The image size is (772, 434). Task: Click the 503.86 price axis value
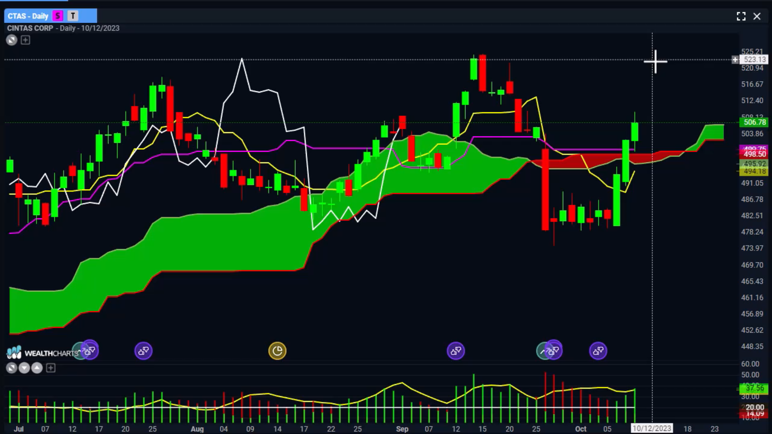pyautogui.click(x=752, y=133)
